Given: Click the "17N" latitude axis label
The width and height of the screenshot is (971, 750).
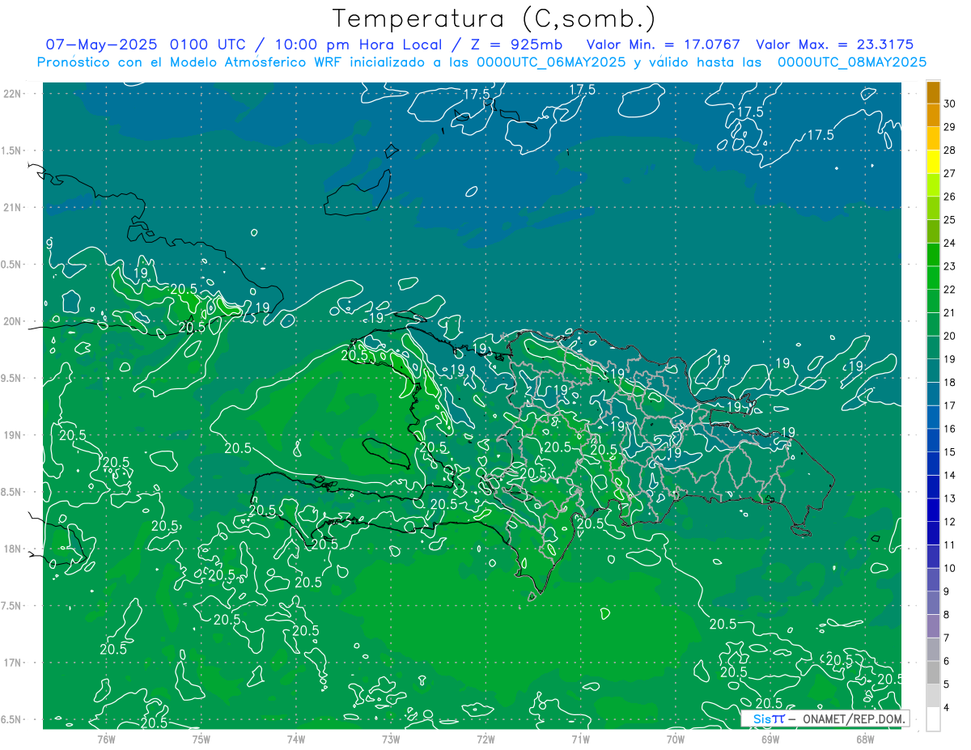Looking at the screenshot, I should (13, 663).
